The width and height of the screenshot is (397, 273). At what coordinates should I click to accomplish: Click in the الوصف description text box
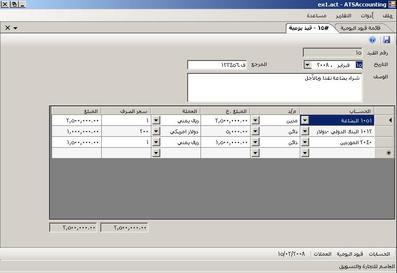[274, 87]
